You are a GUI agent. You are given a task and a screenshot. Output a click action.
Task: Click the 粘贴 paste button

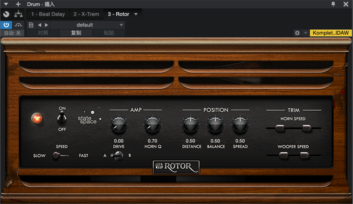point(109,33)
